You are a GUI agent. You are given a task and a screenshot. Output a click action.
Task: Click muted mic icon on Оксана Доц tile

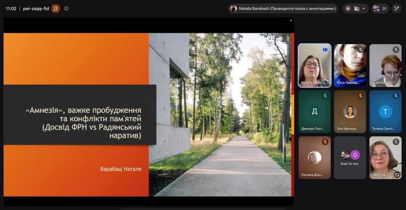(x=325, y=142)
